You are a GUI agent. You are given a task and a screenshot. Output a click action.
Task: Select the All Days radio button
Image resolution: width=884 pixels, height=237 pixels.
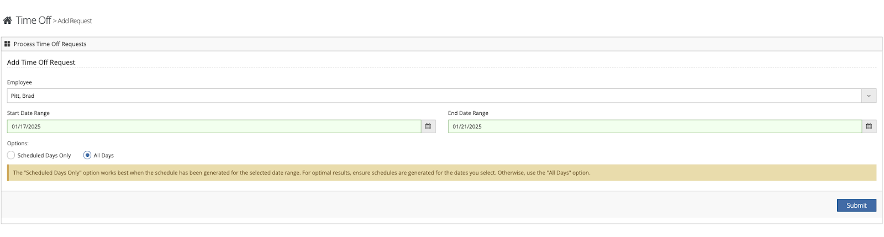pos(87,155)
